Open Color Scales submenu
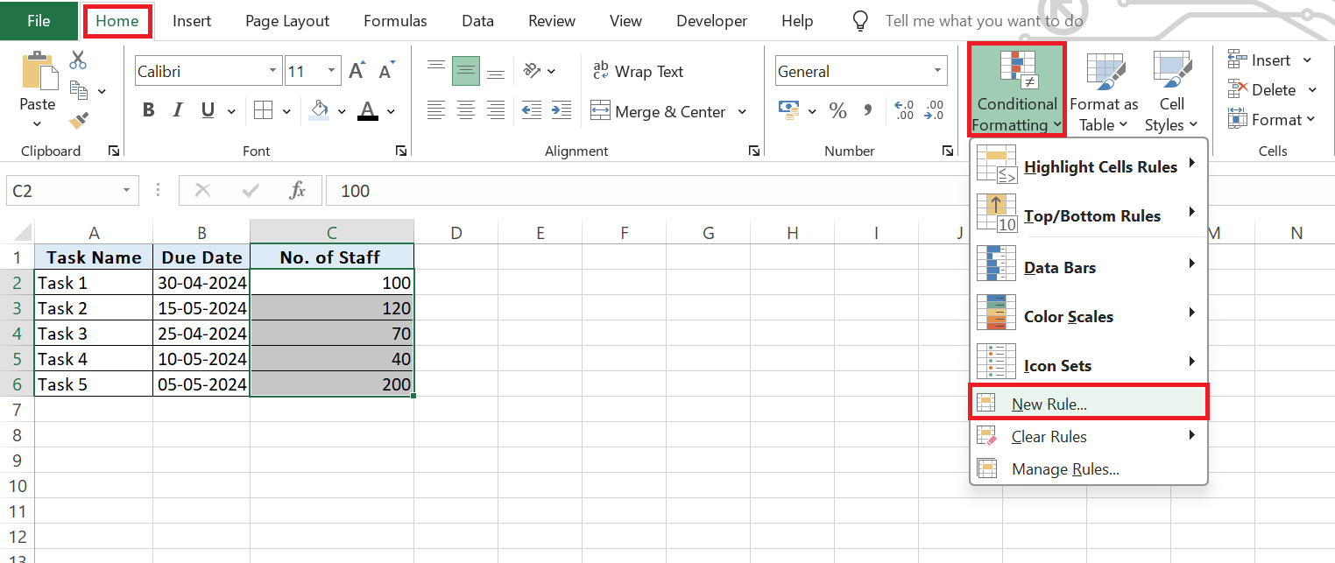This screenshot has height=563, width=1335. point(1088,316)
